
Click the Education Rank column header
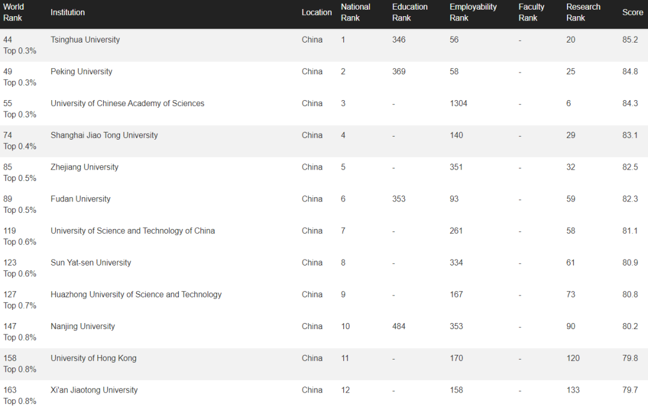(x=410, y=13)
